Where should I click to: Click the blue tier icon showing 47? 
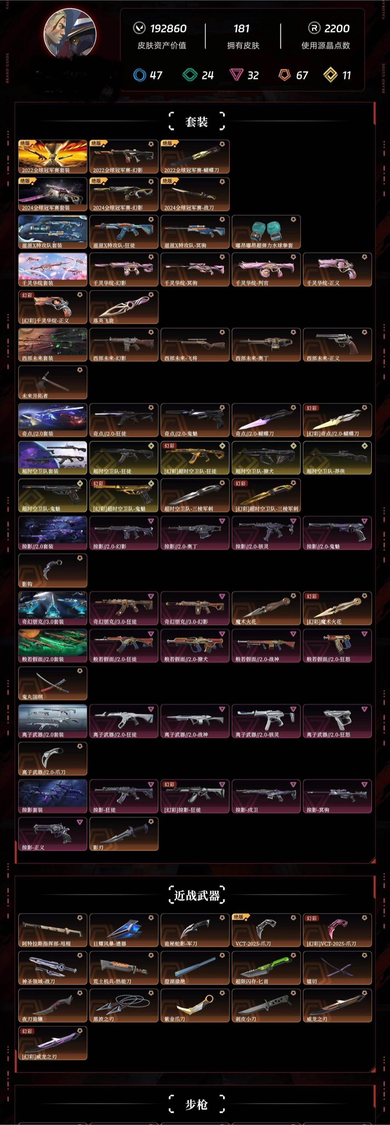[x=139, y=75]
